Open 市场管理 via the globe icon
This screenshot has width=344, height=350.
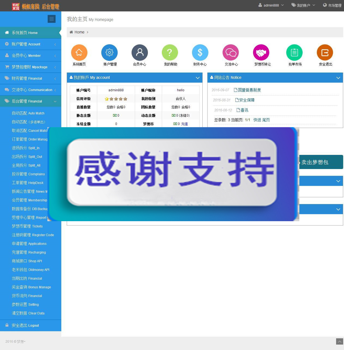[332, 5]
